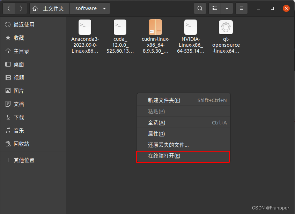Screen dimensions: 295x214
Task: Click the desktop icon beside 桌面
Action: pyautogui.click(x=8, y=64)
